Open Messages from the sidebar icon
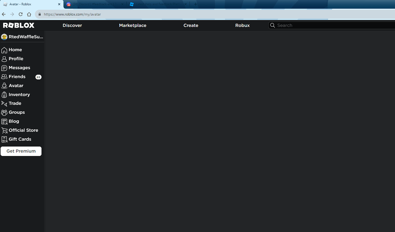 (x=5, y=68)
